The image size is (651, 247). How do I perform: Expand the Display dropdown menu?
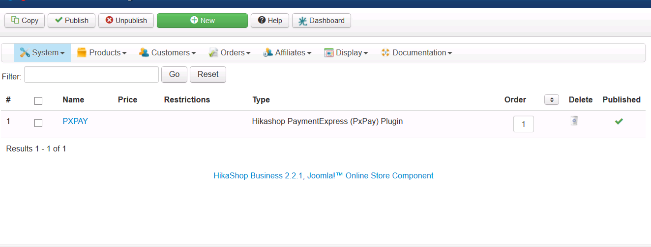[346, 53]
